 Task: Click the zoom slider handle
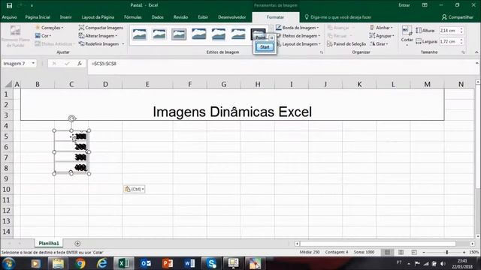pos(447,252)
